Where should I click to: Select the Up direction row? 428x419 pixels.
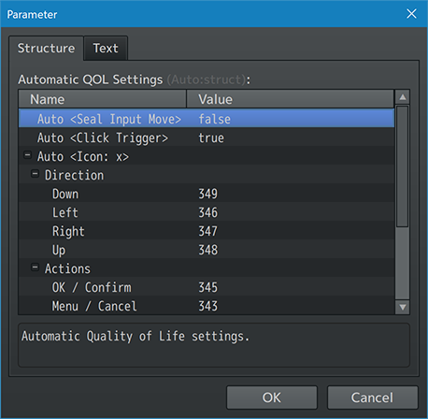click(207, 249)
